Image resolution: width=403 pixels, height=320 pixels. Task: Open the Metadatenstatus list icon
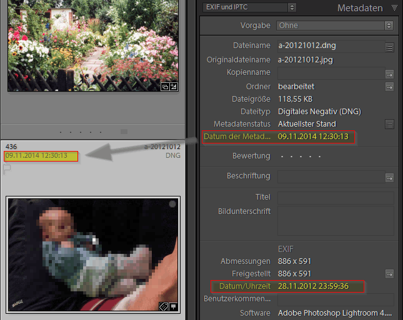[x=389, y=125]
